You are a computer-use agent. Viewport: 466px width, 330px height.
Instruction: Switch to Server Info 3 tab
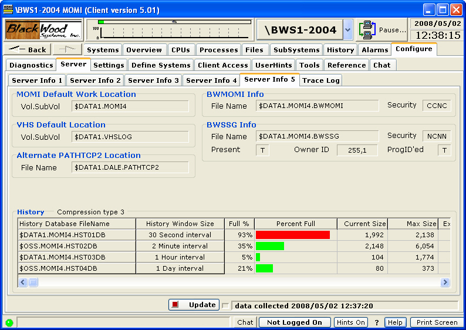click(153, 80)
